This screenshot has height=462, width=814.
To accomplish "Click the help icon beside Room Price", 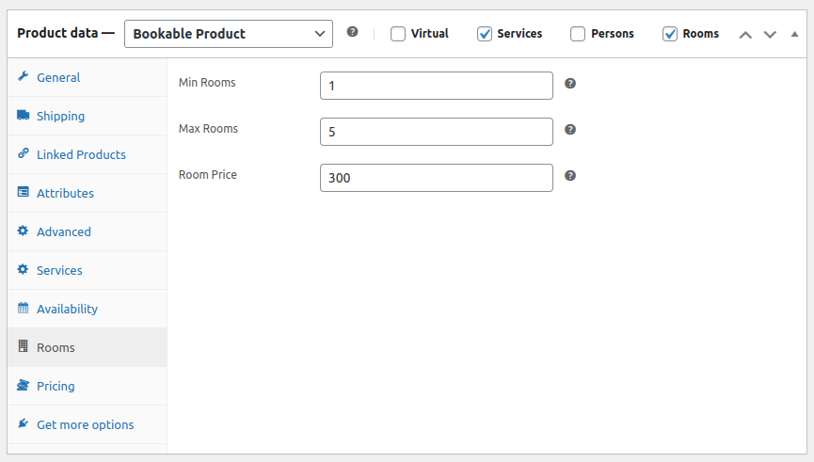I will 570,176.
